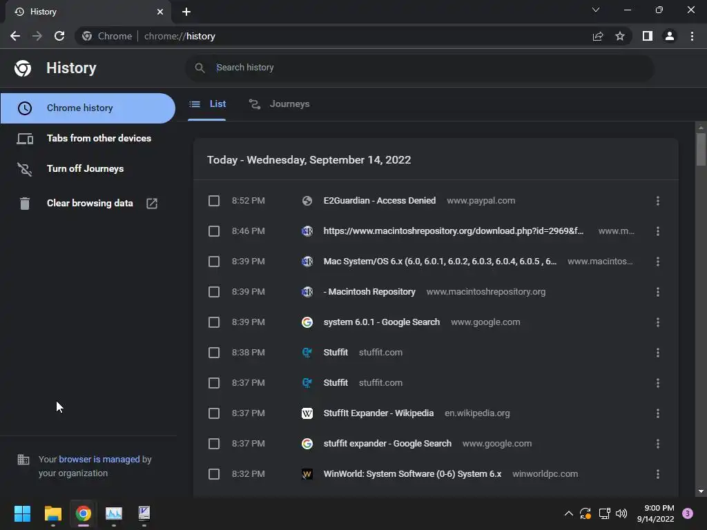Open the profile avatar button
Screen dimensions: 707x530
(670, 36)
